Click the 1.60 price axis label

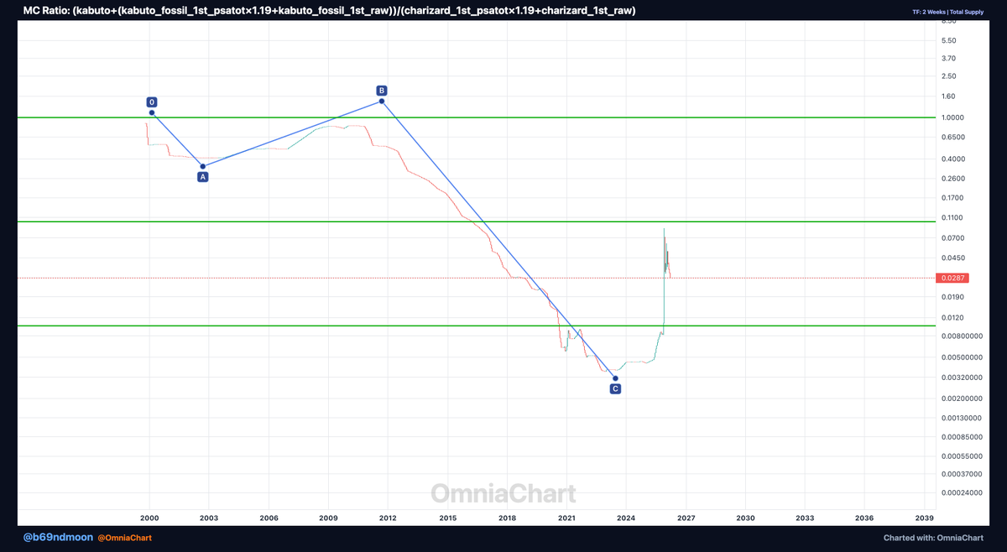949,97
